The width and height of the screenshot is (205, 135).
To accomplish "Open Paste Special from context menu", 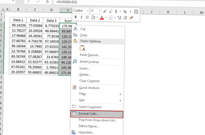I will point(98,55).
